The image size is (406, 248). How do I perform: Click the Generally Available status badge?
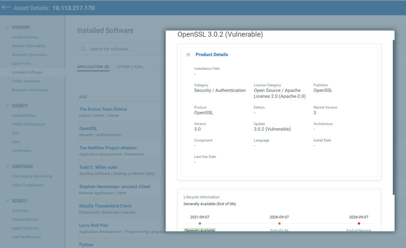[x=200, y=230]
